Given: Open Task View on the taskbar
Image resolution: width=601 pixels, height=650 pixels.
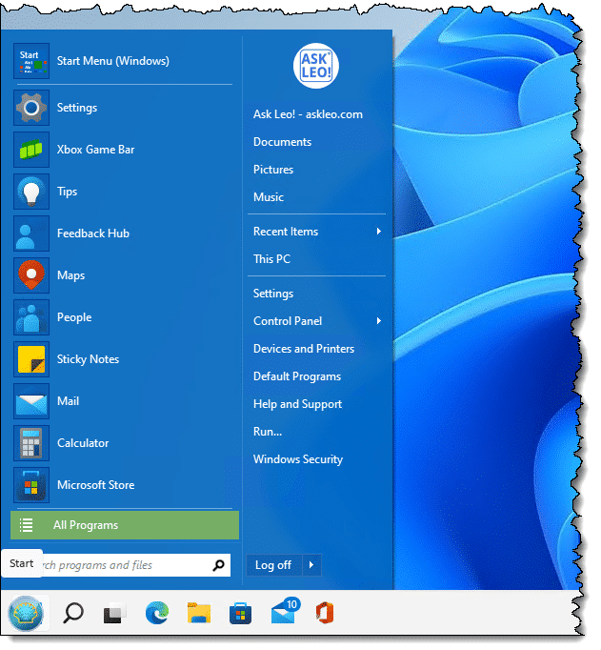Looking at the screenshot, I should pos(115,614).
